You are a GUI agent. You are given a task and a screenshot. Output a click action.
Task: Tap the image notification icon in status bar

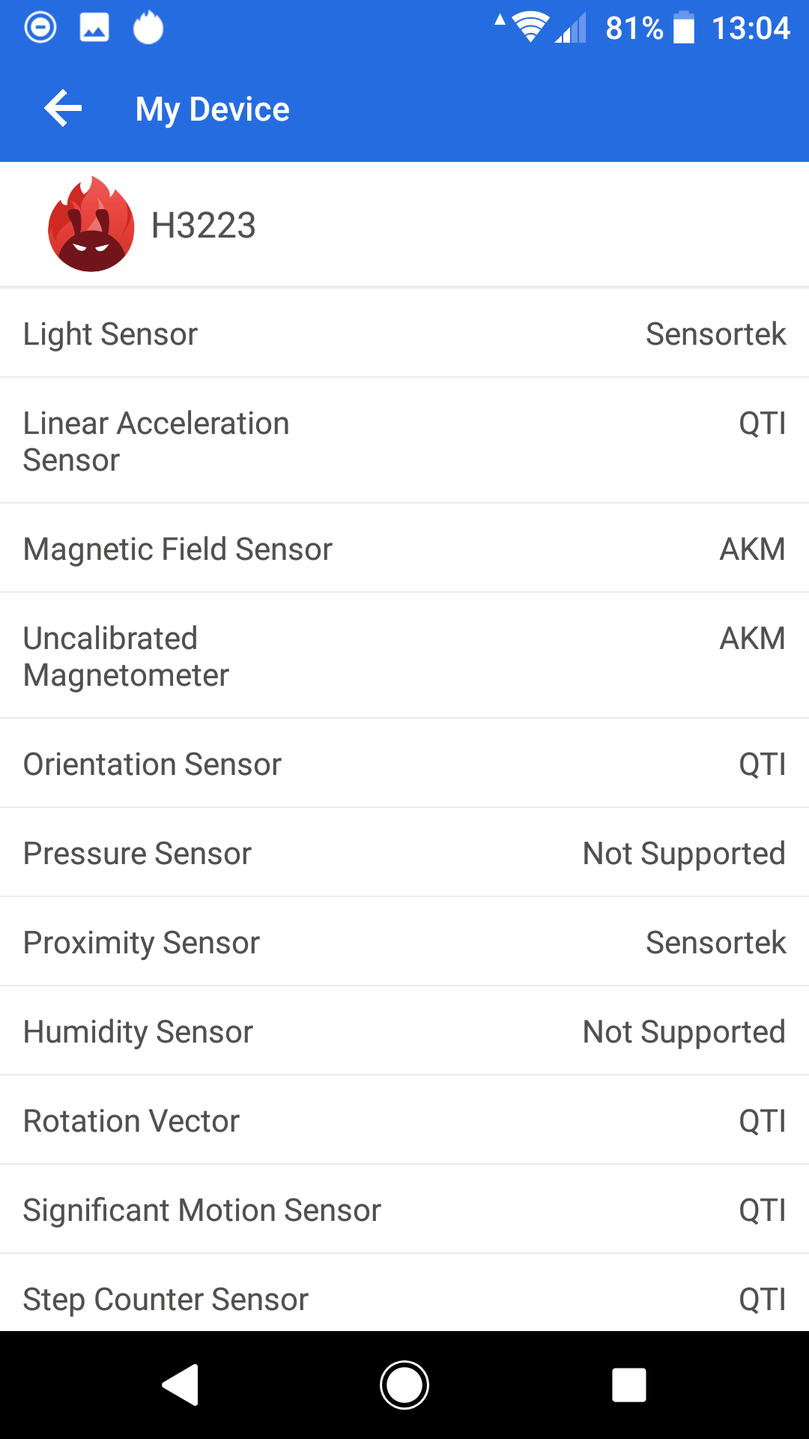click(x=94, y=28)
